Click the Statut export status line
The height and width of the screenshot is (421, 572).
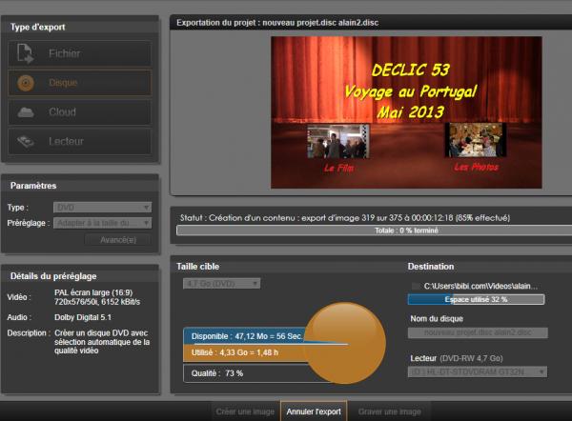point(345,218)
